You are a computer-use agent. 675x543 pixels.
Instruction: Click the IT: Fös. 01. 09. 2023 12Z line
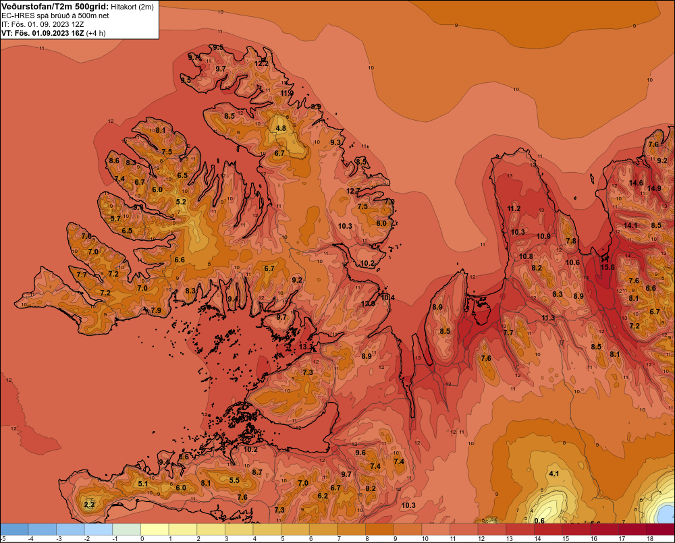[42, 24]
